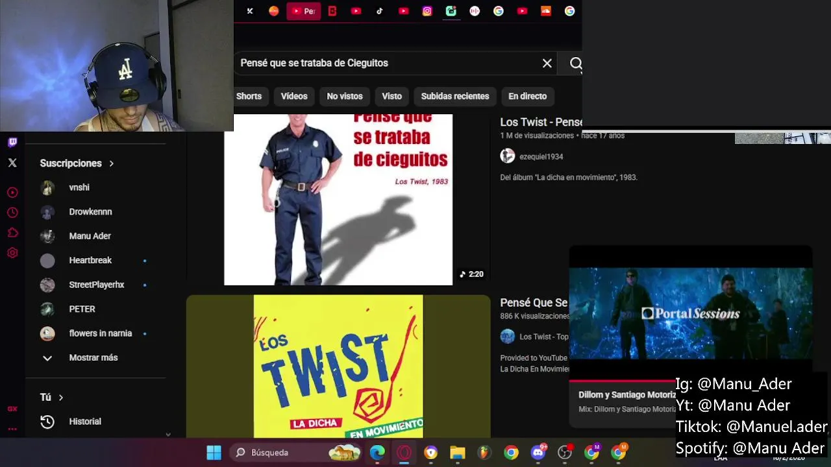Expand Suscripciones section chevron
The image size is (831, 467).
click(111, 163)
